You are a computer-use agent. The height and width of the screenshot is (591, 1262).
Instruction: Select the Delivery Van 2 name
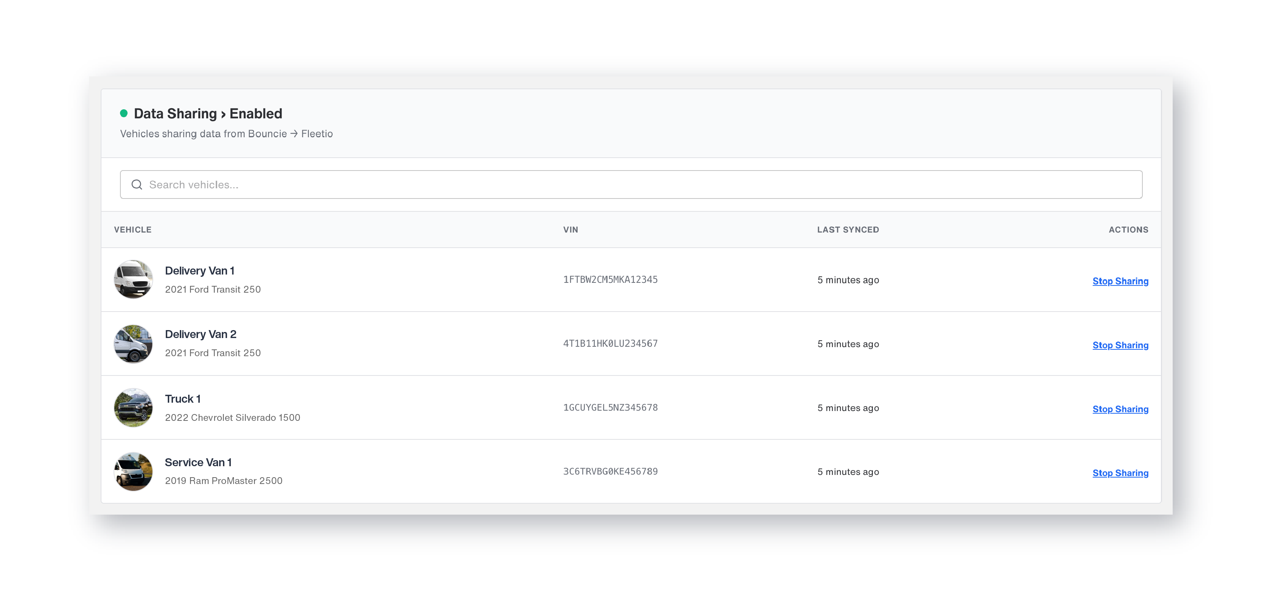coord(200,334)
